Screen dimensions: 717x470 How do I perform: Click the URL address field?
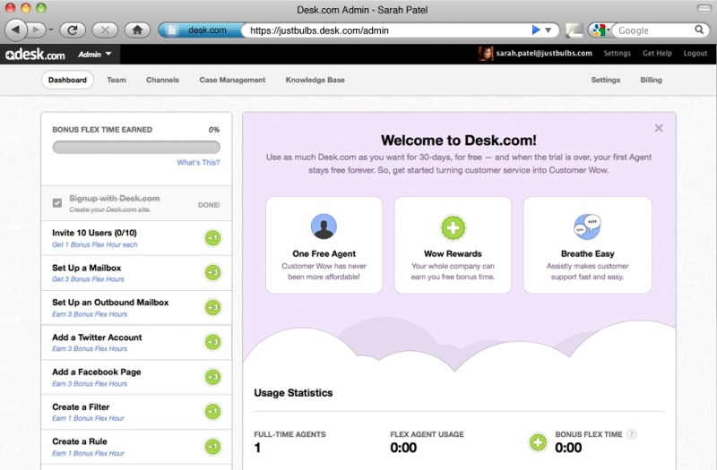pyautogui.click(x=389, y=30)
